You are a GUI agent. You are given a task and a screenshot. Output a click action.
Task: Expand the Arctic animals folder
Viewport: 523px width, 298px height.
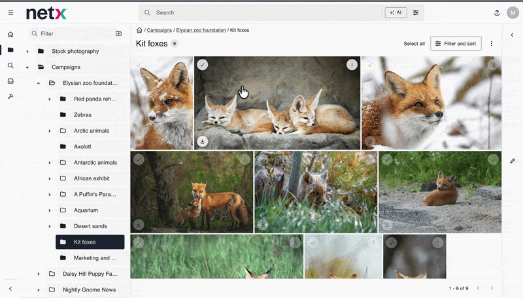pos(50,131)
